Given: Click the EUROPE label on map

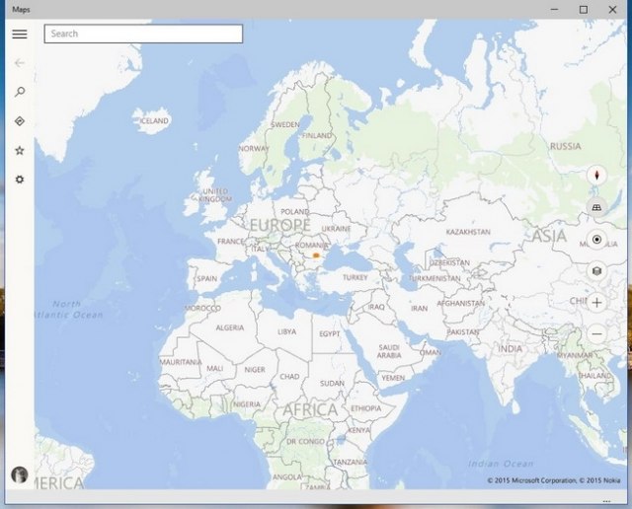Looking at the screenshot, I should 280,225.
